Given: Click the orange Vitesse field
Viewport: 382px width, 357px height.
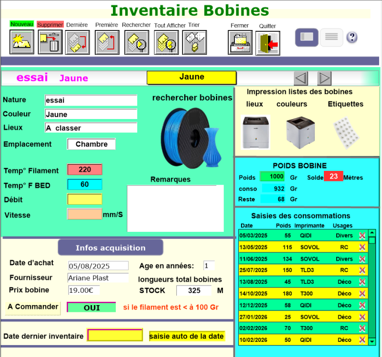Looking at the screenshot, I should coord(84,214).
